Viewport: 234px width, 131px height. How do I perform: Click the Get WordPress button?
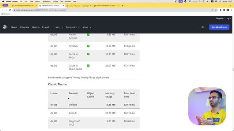coord(219,27)
